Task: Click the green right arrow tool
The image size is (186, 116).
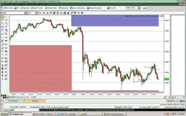Action: coord(6,41)
